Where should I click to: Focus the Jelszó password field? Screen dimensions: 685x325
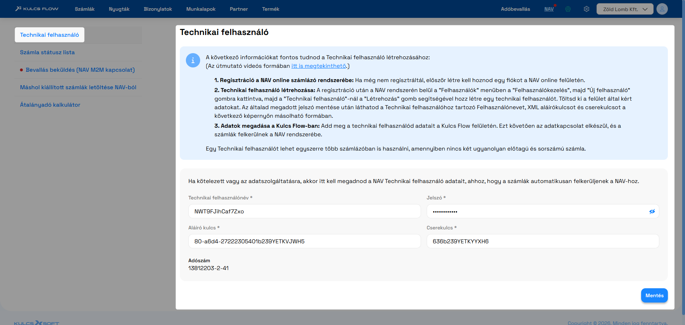point(543,211)
